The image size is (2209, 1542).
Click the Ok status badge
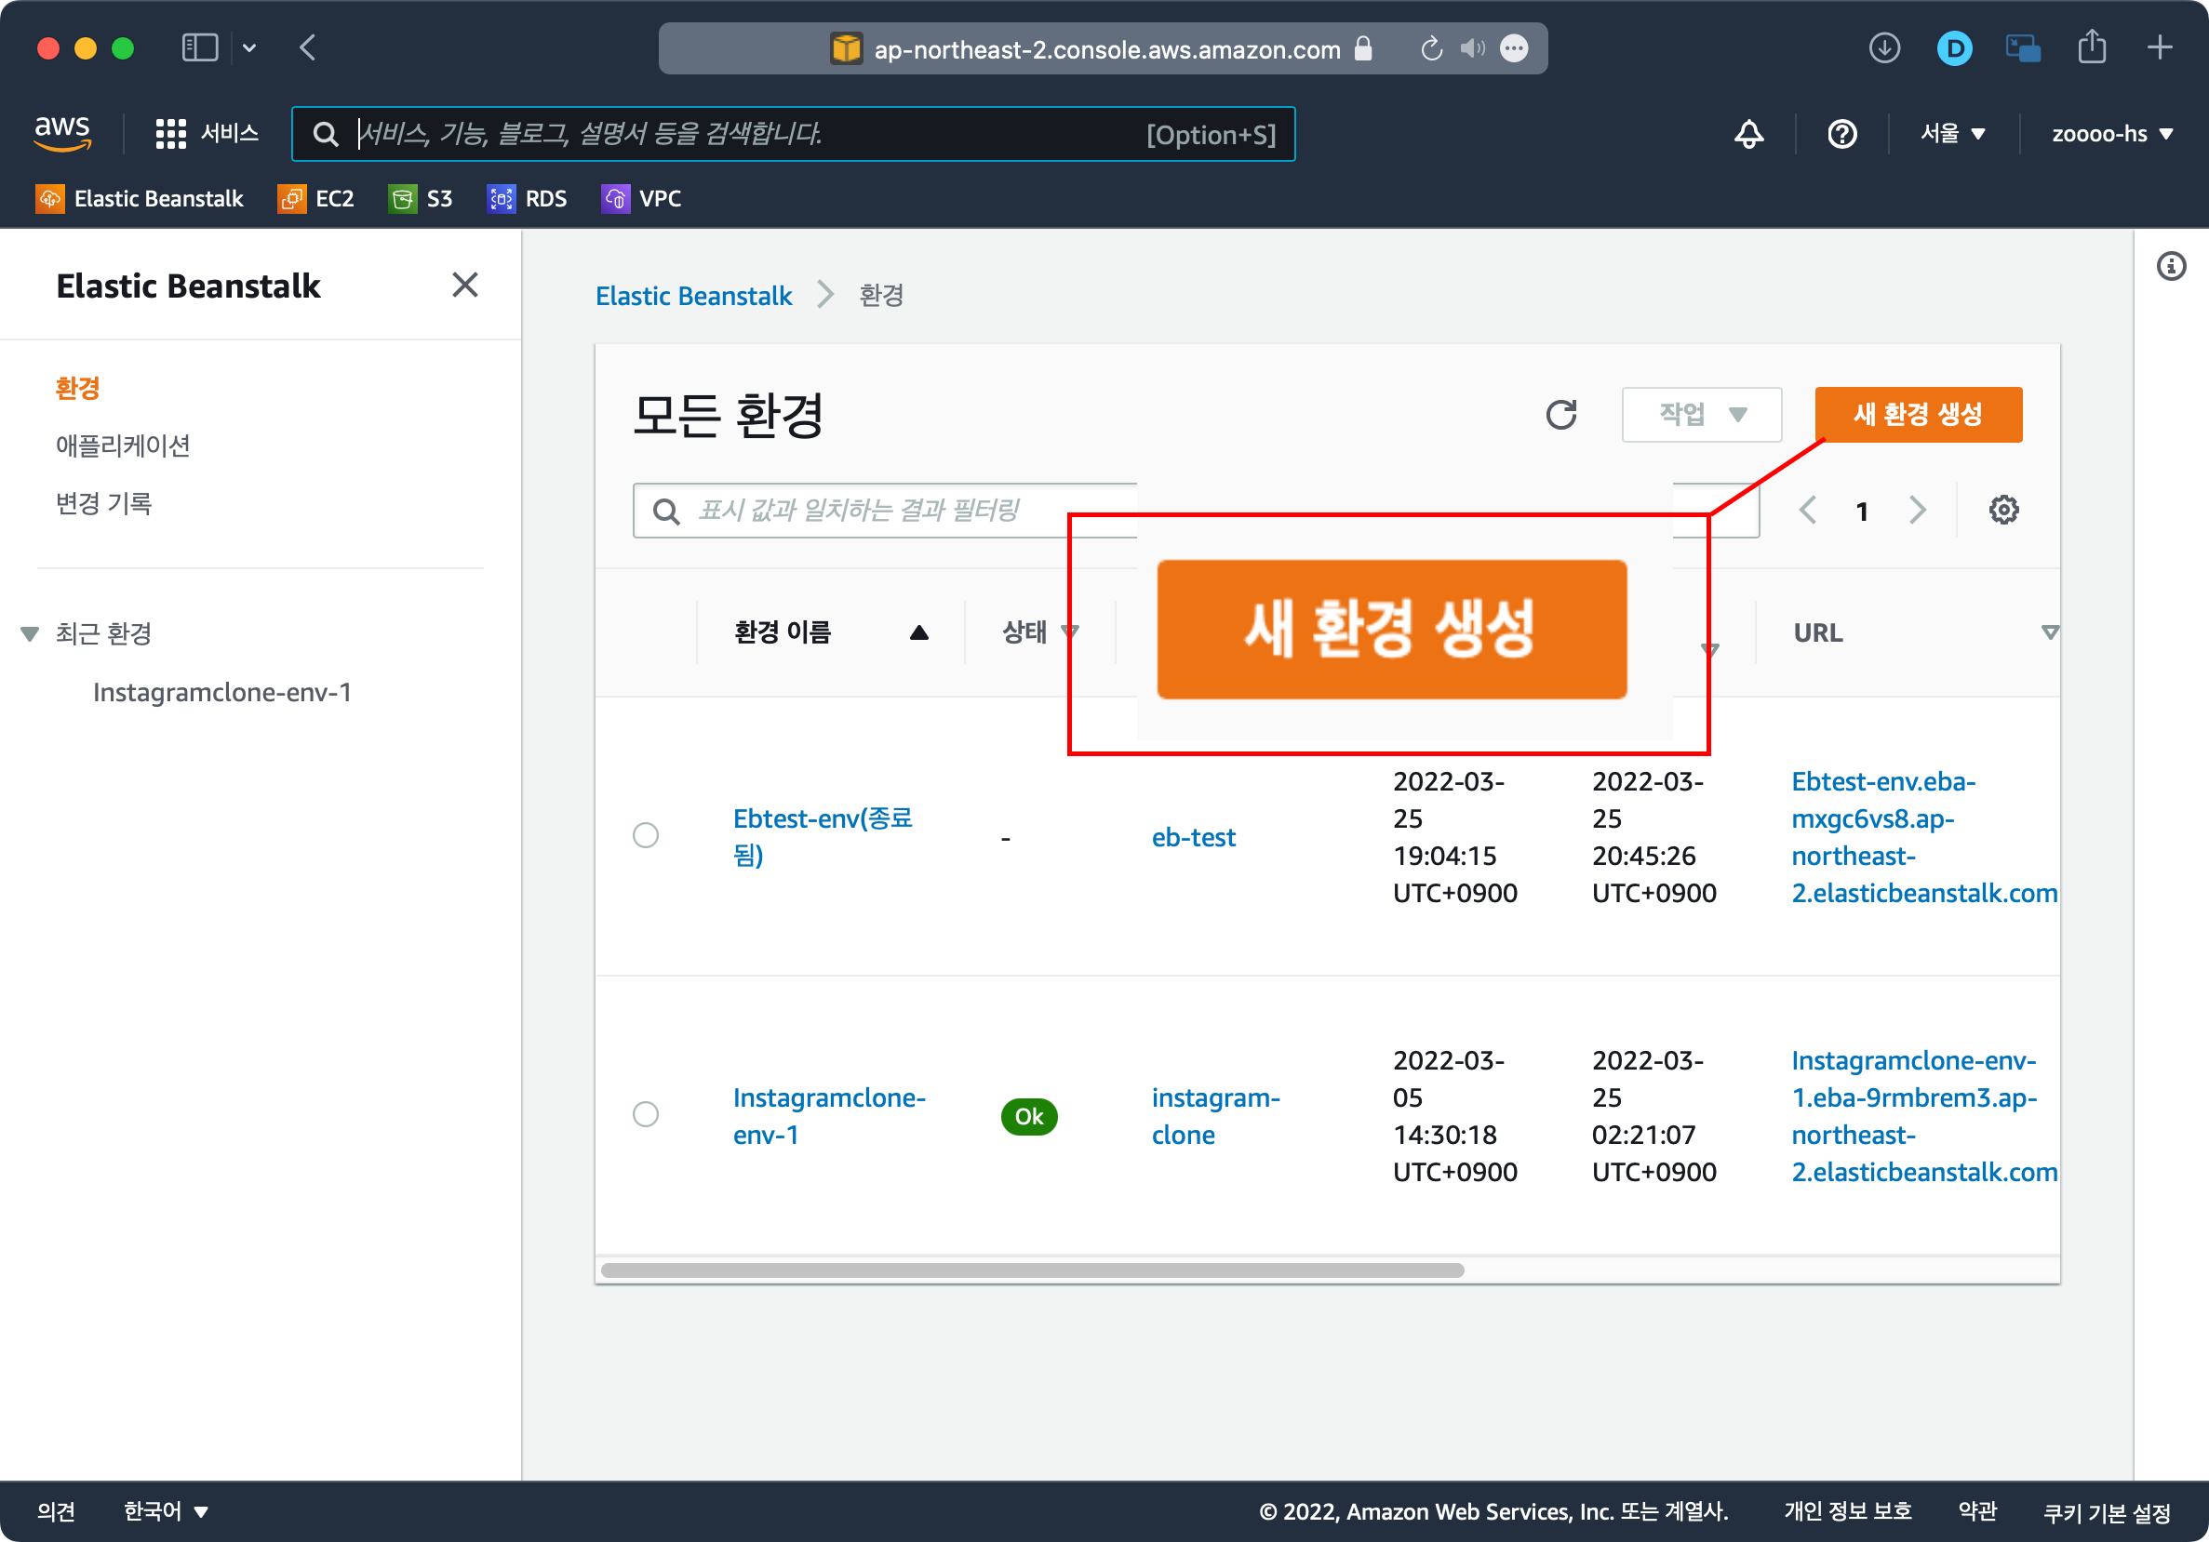tap(1028, 1115)
